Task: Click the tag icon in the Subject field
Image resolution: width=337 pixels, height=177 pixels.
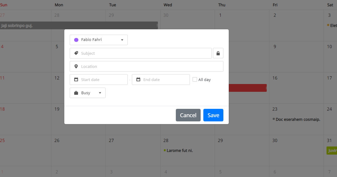Action: 76,53
